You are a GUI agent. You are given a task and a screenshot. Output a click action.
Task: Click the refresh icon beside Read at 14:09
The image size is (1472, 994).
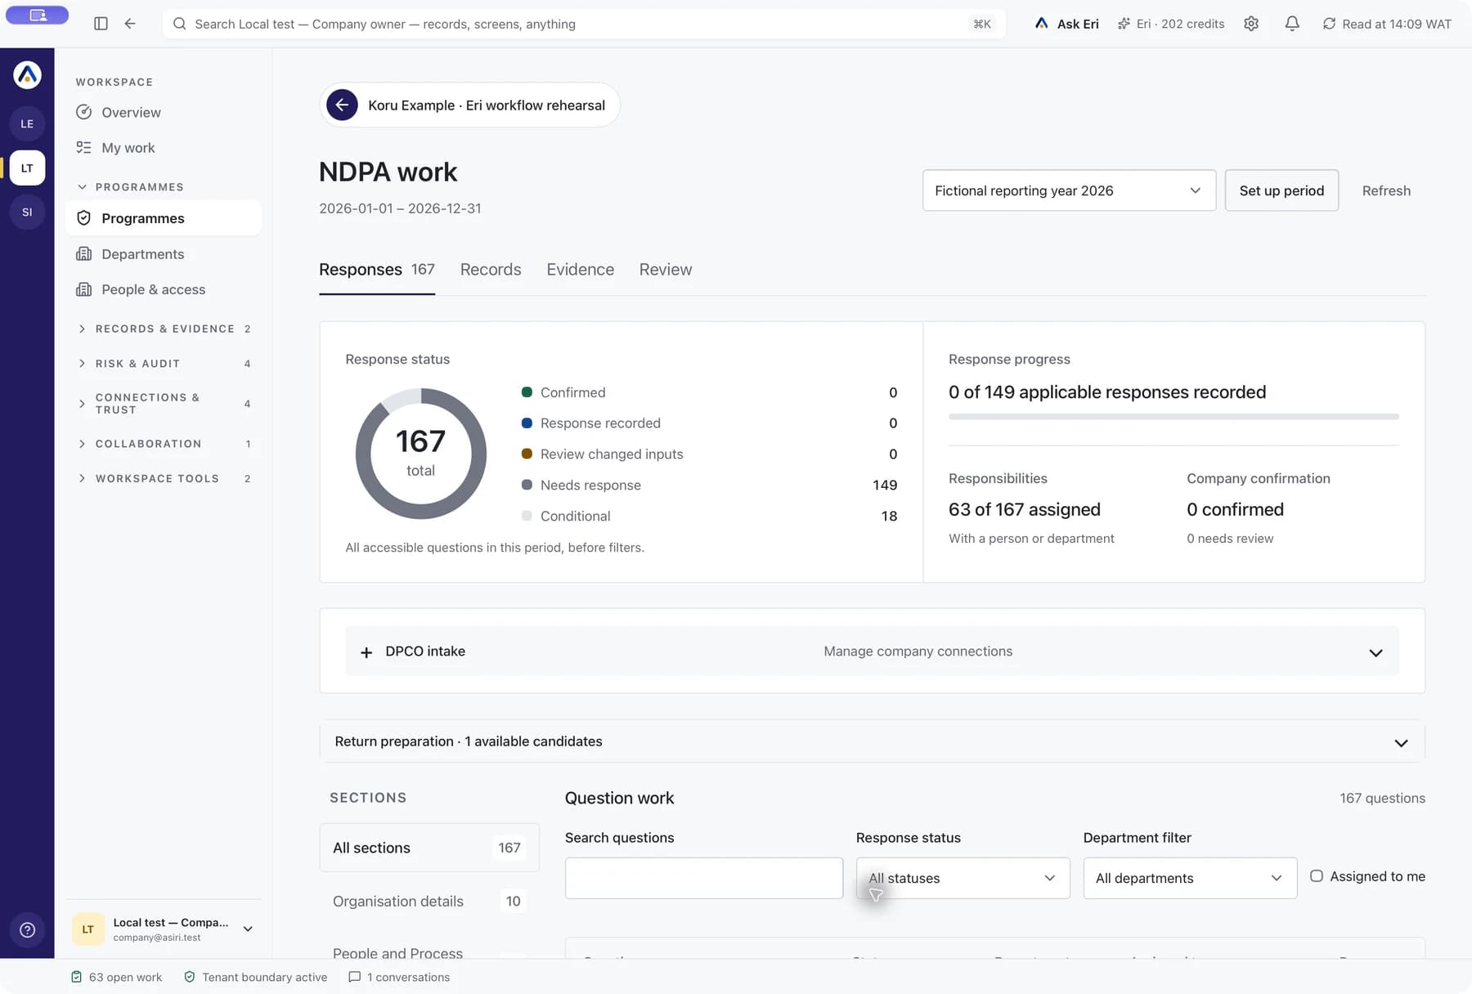pos(1330,24)
